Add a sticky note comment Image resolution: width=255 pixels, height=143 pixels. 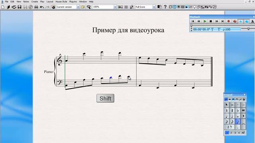(83, 7)
